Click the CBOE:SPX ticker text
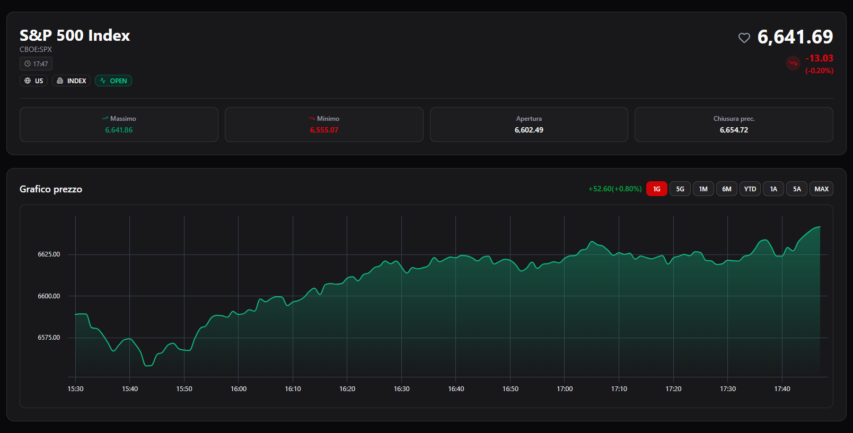 point(36,50)
